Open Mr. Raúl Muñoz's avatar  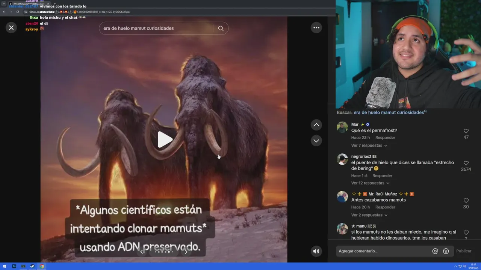342,196
